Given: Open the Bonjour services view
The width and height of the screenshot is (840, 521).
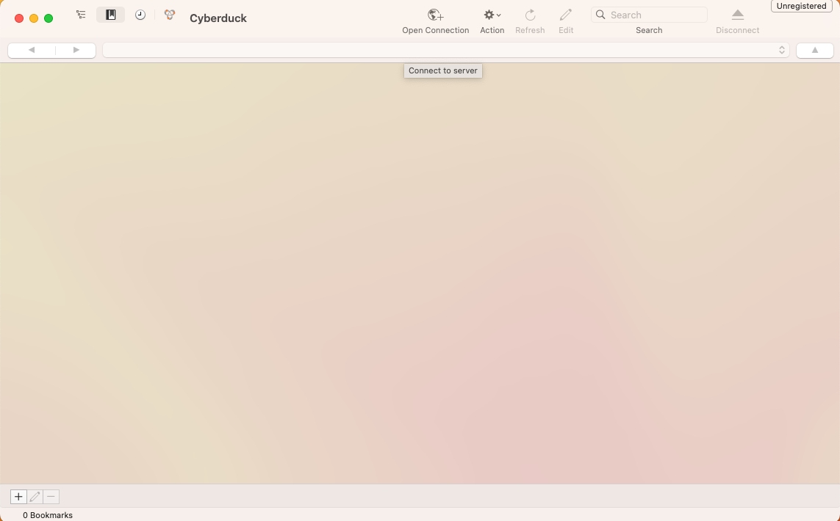Looking at the screenshot, I should [x=170, y=15].
